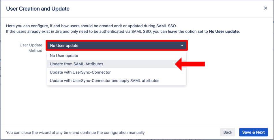Click the red arrow annotation

tap(190, 64)
